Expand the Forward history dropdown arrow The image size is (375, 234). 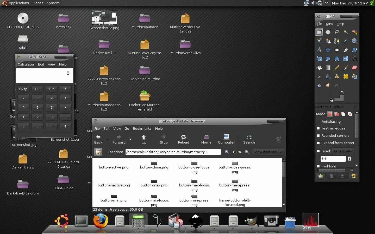(x=130, y=139)
